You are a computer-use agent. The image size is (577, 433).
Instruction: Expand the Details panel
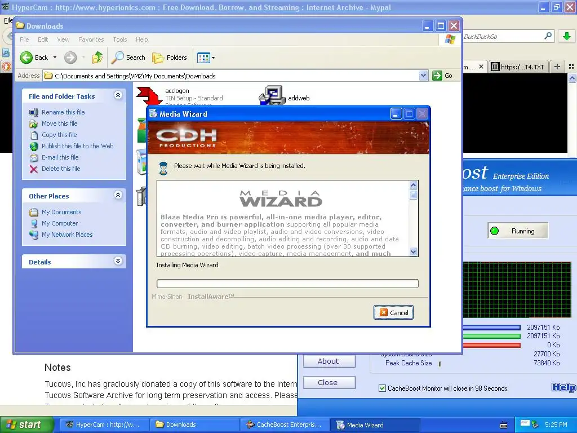(118, 261)
